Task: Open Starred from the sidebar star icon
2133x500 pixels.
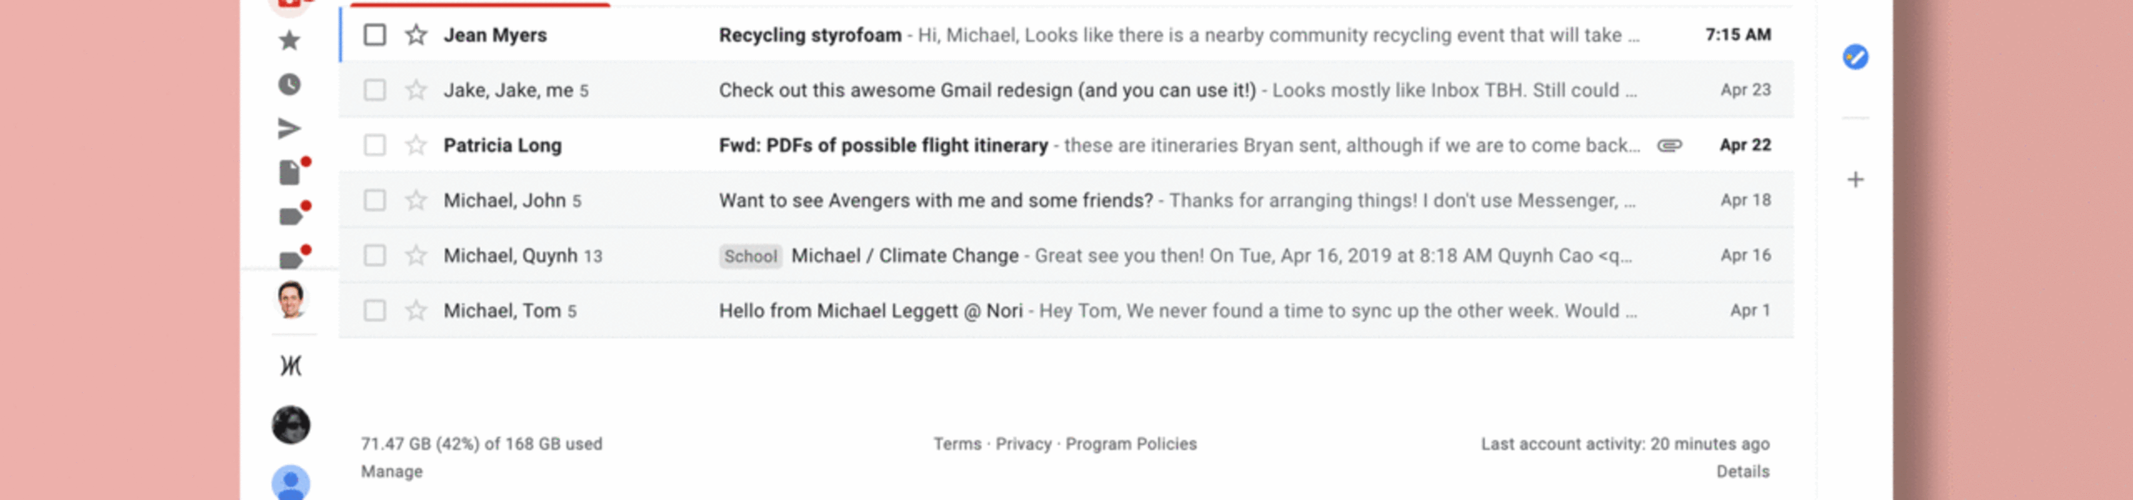Action: click(289, 40)
